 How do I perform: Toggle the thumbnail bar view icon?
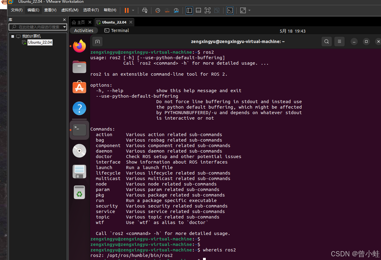(198, 10)
